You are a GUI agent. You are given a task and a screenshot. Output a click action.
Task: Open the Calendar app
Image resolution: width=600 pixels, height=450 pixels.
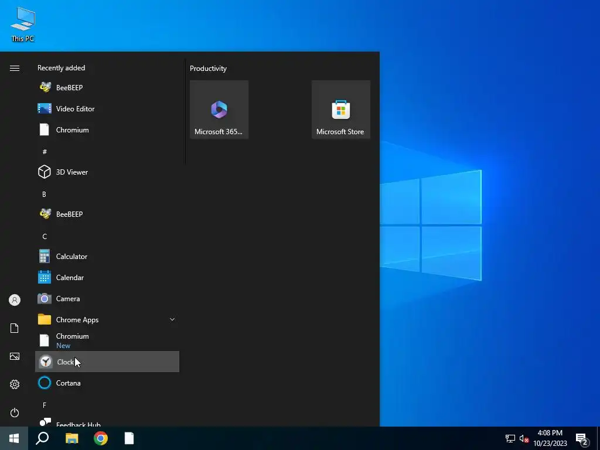(107, 277)
